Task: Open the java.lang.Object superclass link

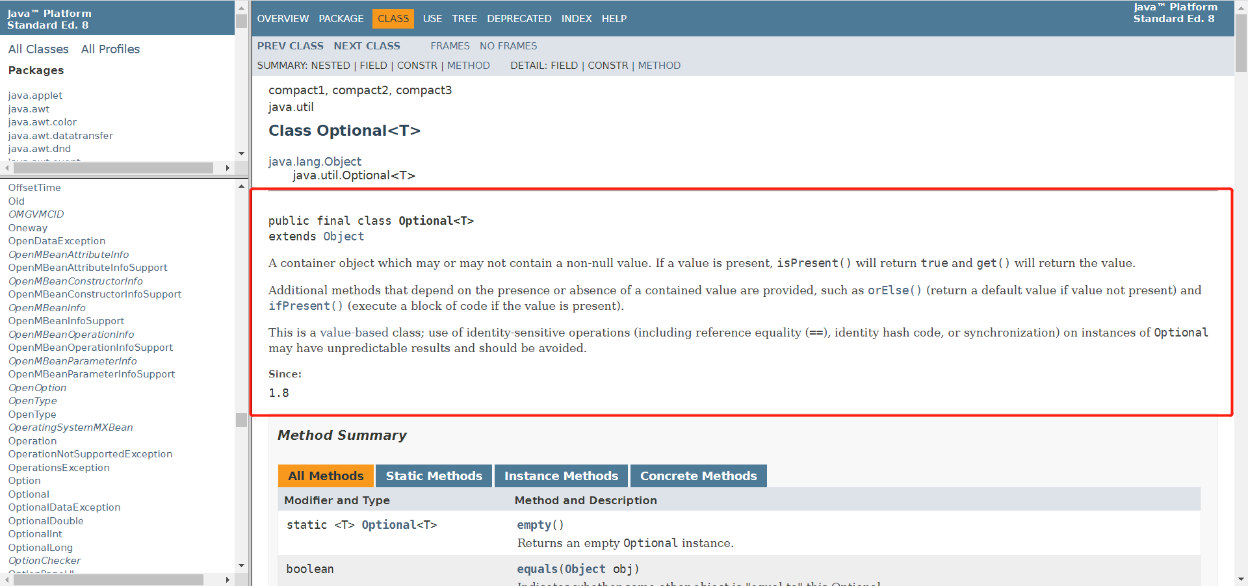Action: pyautogui.click(x=315, y=162)
